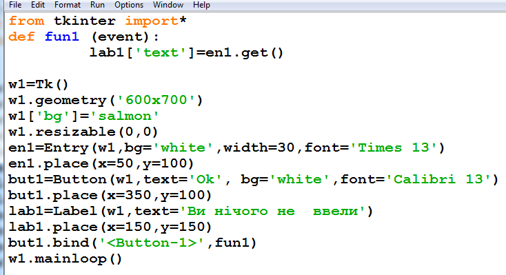Click the but1.bind('<Button-1>',fun1) line
The height and width of the screenshot is (275, 506).
click(x=132, y=243)
